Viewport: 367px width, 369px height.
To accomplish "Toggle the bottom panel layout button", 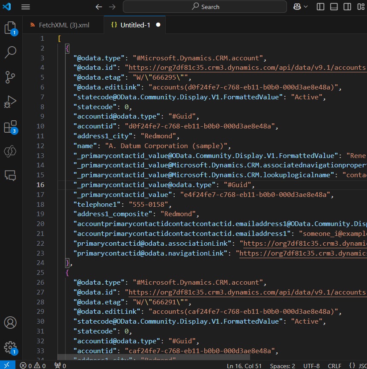I will [x=334, y=7].
